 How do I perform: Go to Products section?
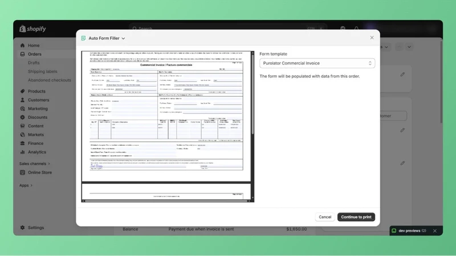(x=36, y=91)
